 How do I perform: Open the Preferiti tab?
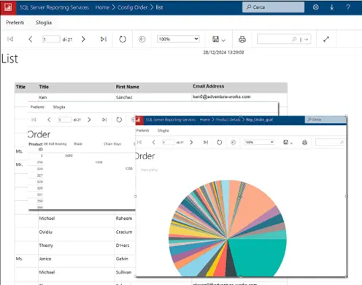15,23
